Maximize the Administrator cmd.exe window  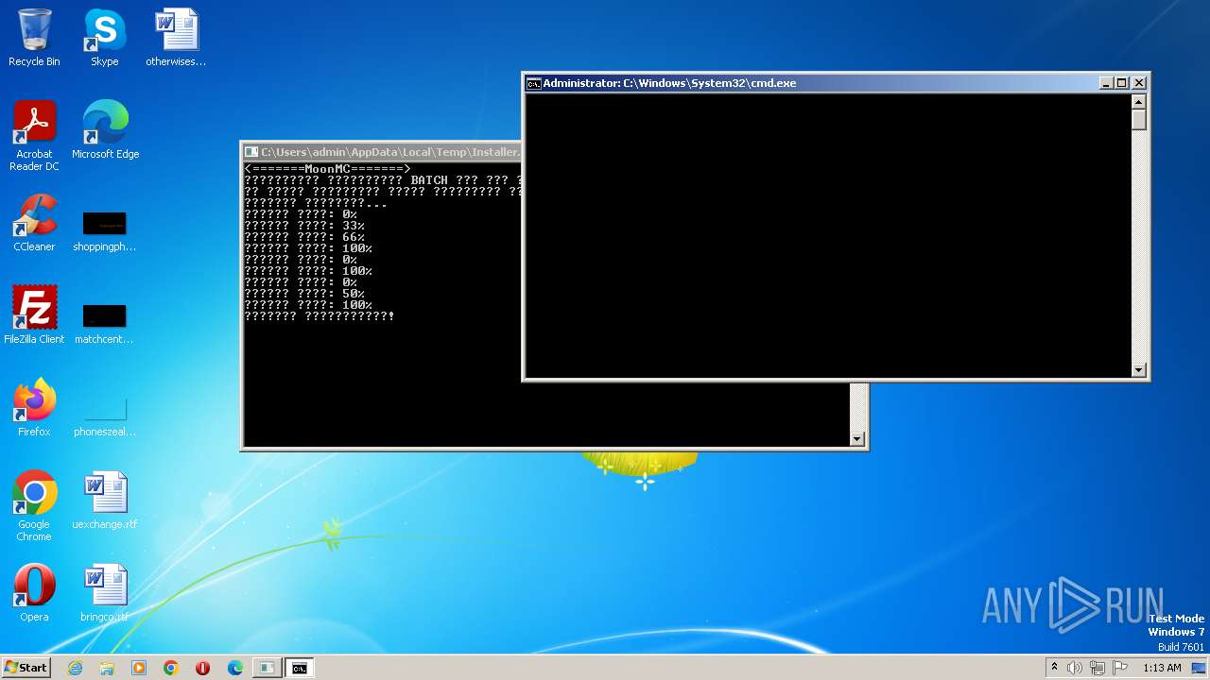click(1122, 83)
